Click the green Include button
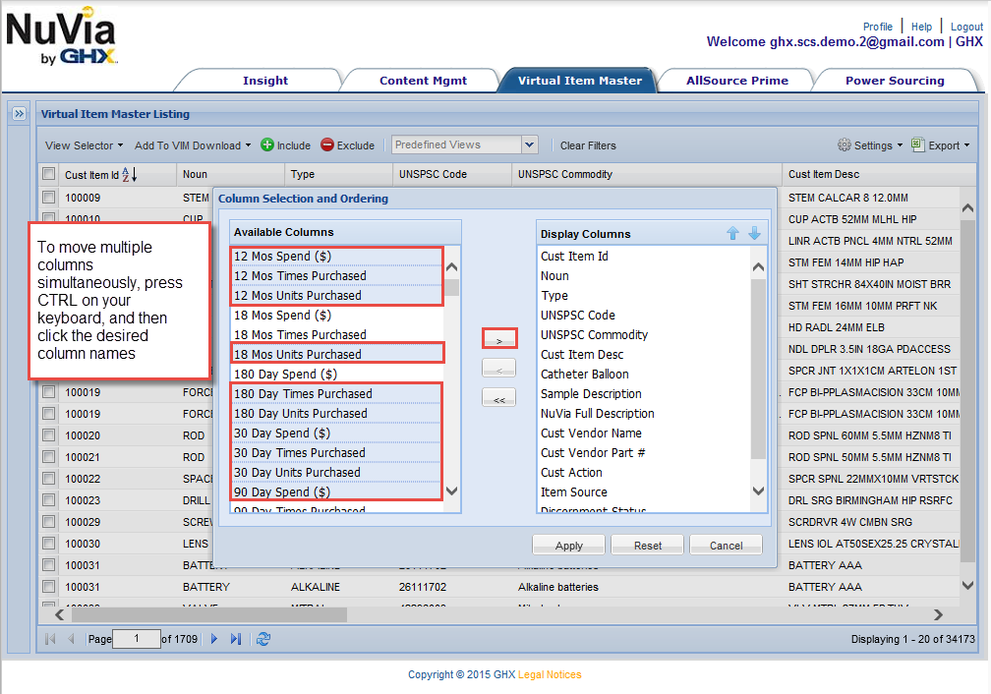Image resolution: width=991 pixels, height=694 pixels. coord(286,145)
